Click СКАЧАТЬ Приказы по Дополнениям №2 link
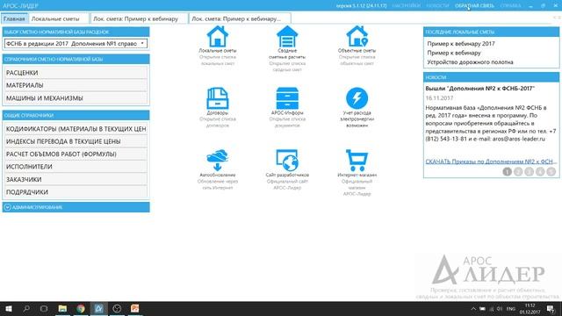Viewport: 562px width, 316px height. pos(491,162)
